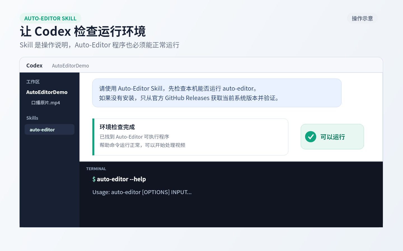Click the AUTO-EDITOR SKILL tag
This screenshot has width=403, height=251.
[x=50, y=18]
